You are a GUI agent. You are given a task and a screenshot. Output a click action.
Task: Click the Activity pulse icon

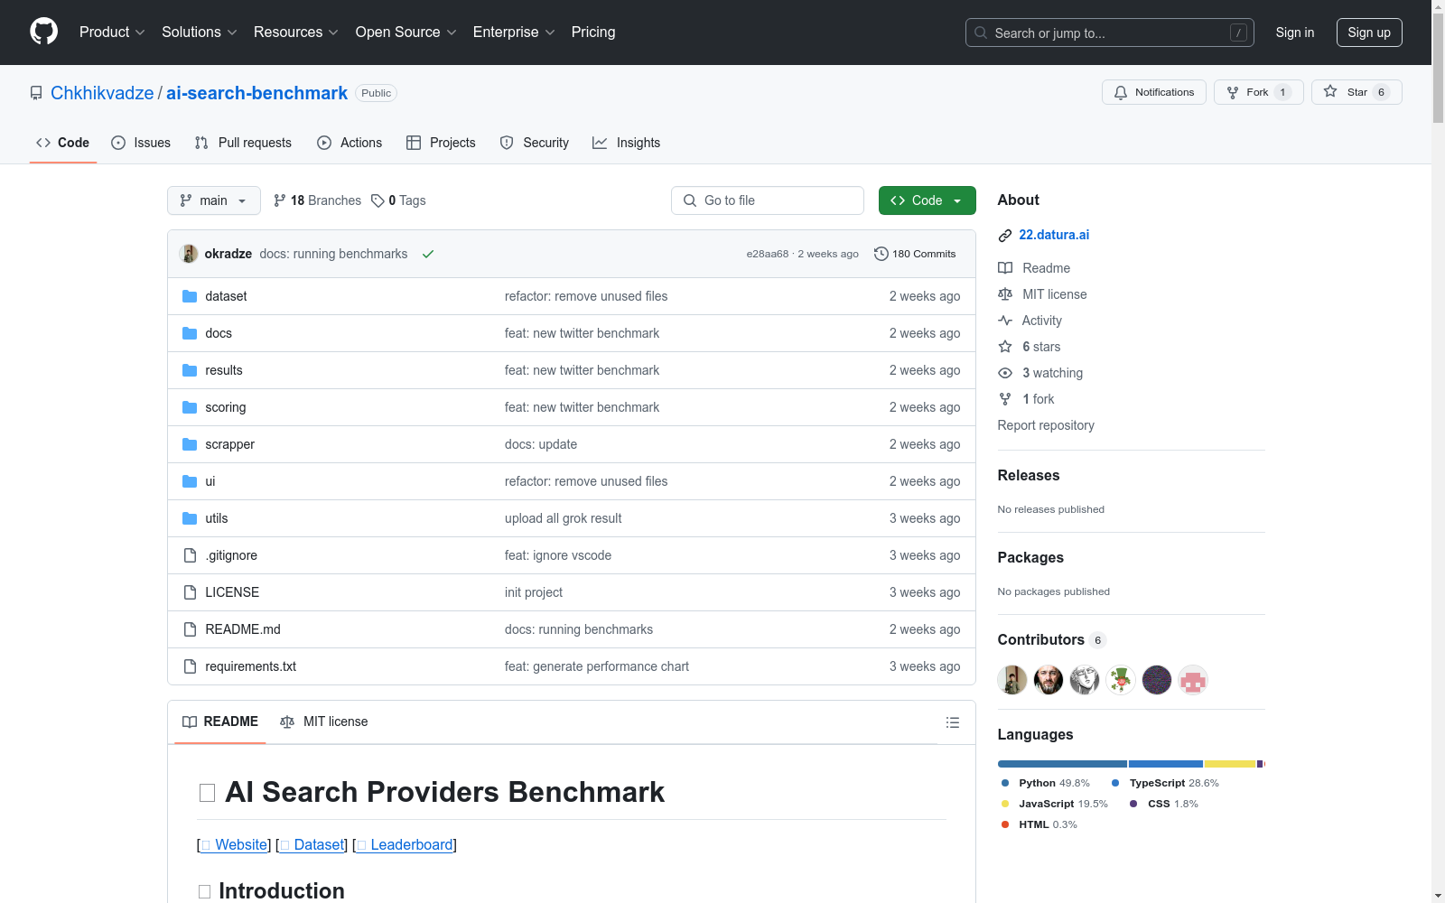[1005, 321]
